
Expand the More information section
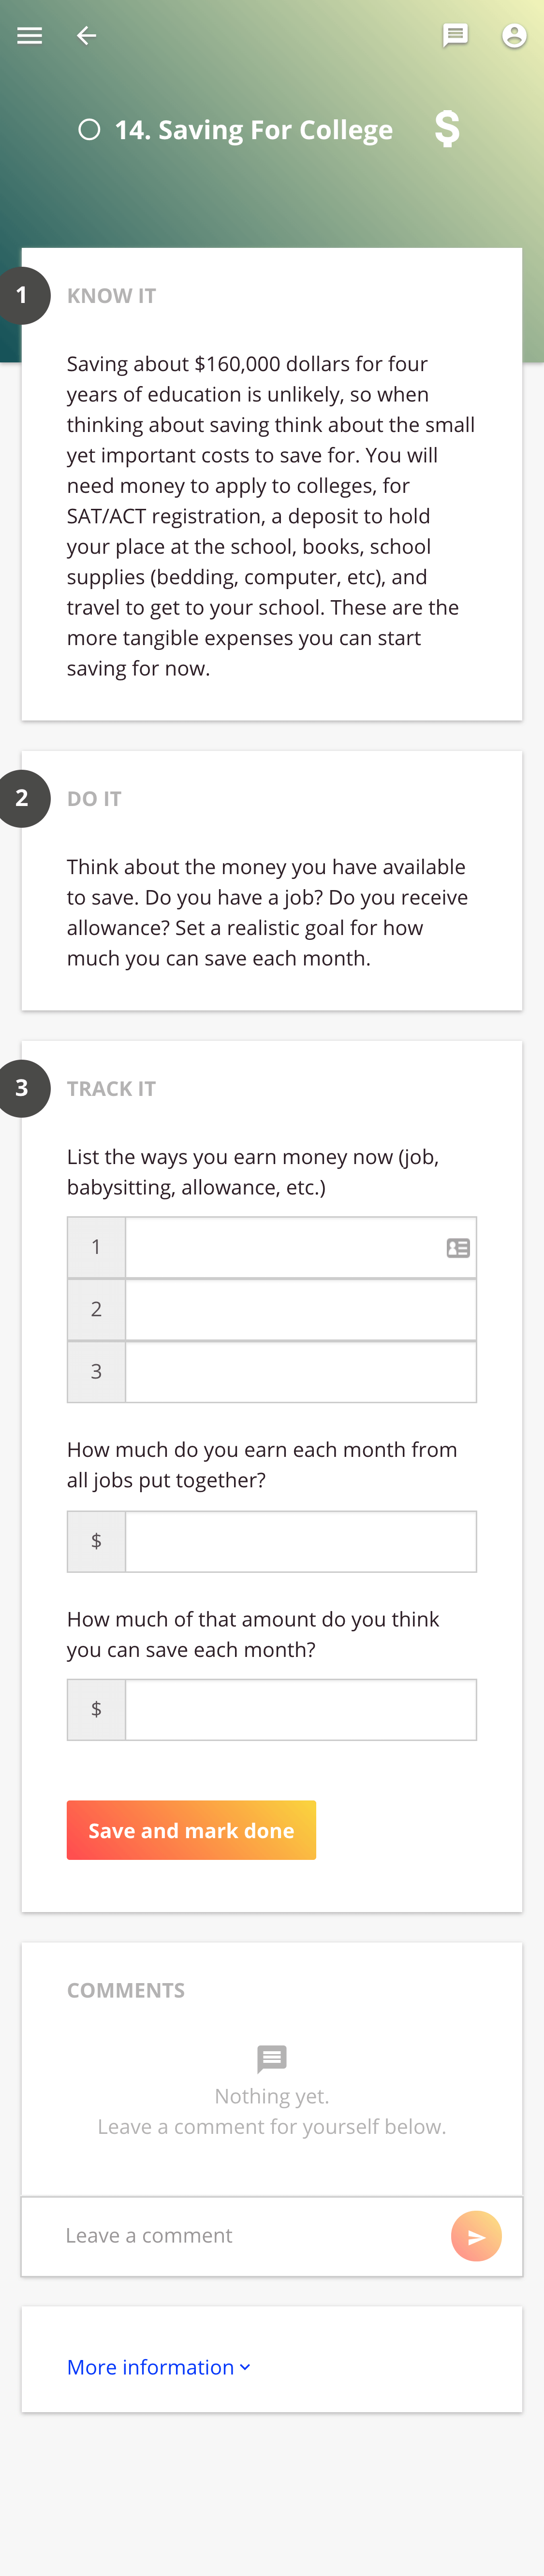(x=158, y=2367)
